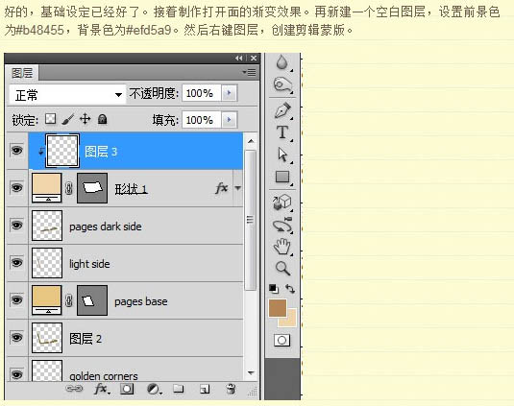The image size is (514, 406).
Task: Hide the light side layer
Action: (17, 263)
